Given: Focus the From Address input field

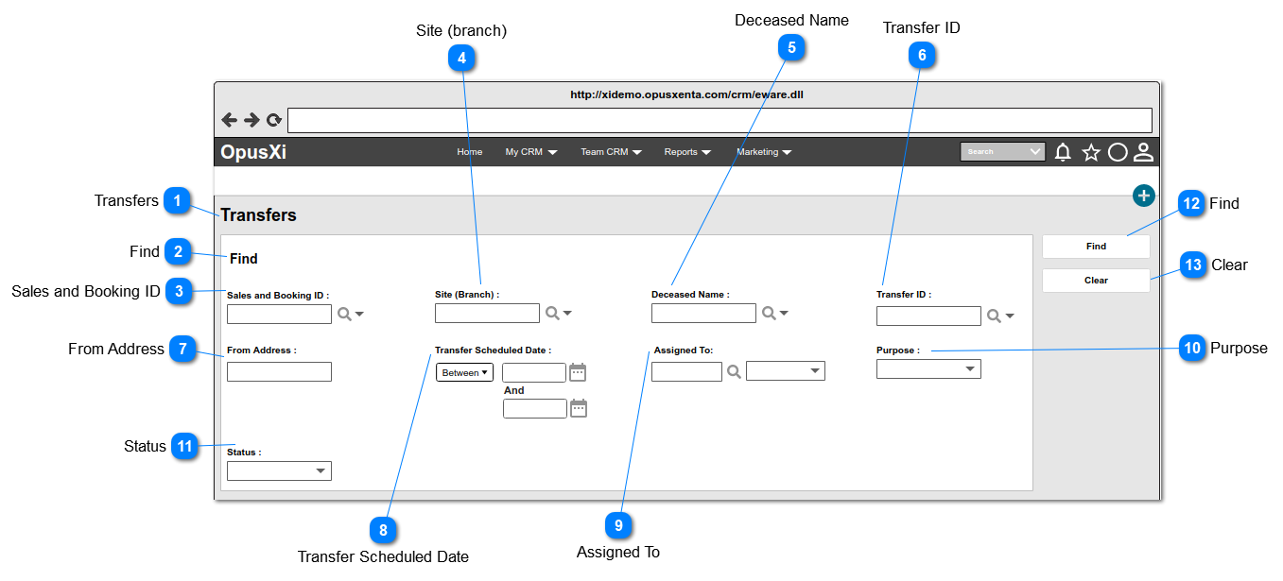Looking at the screenshot, I should 279,371.
